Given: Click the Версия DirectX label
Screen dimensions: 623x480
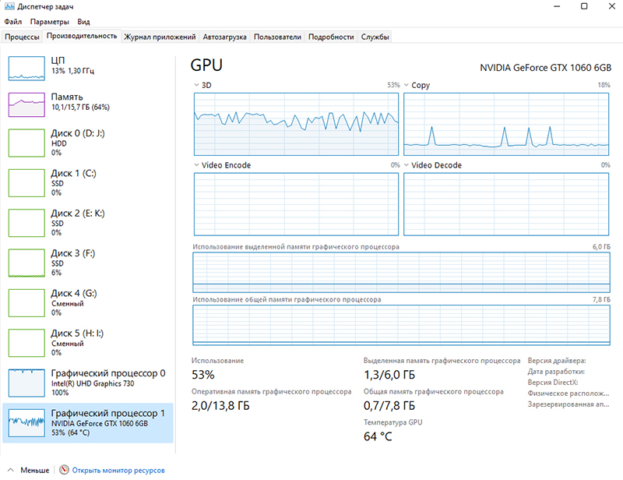Looking at the screenshot, I should 553,382.
